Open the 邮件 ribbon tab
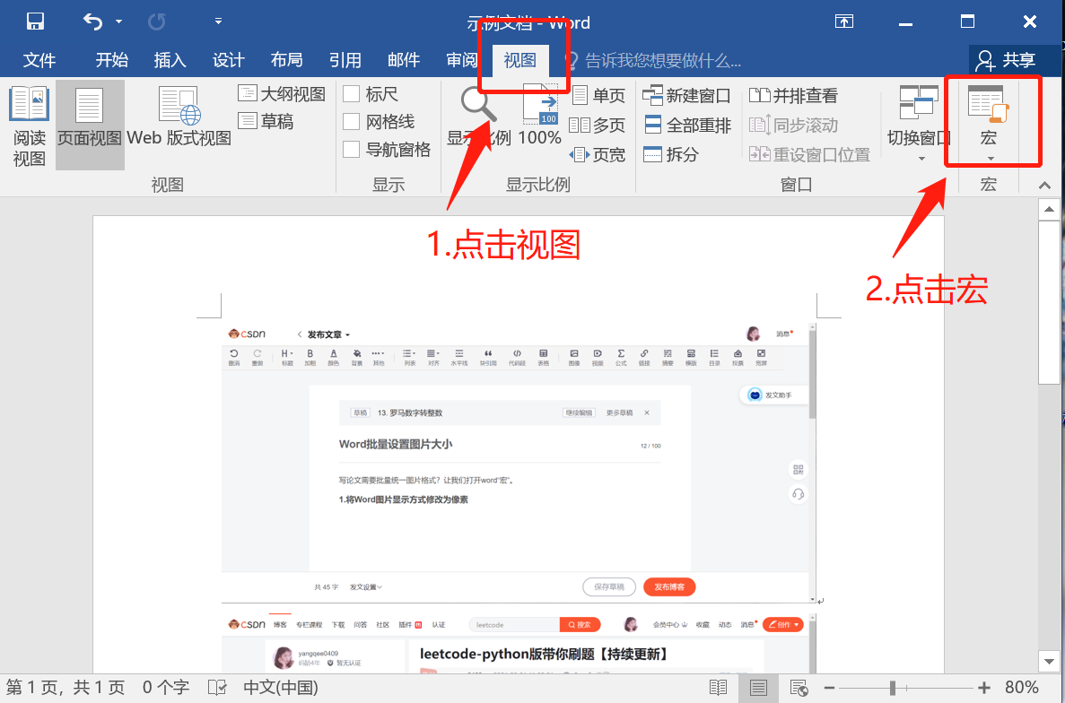 [x=404, y=60]
